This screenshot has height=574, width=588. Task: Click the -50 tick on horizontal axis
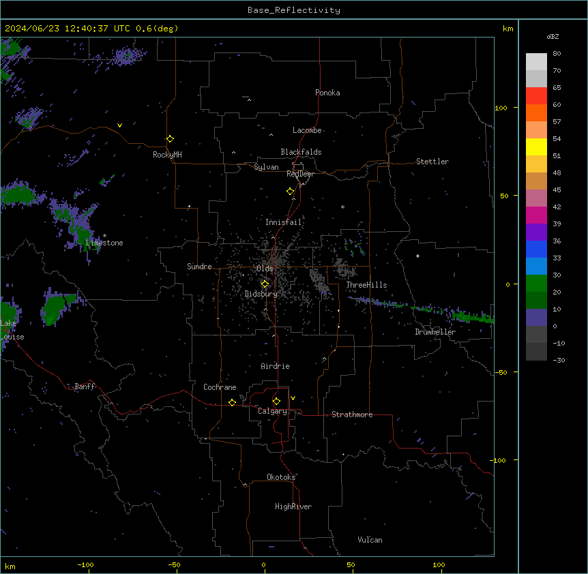click(x=175, y=564)
